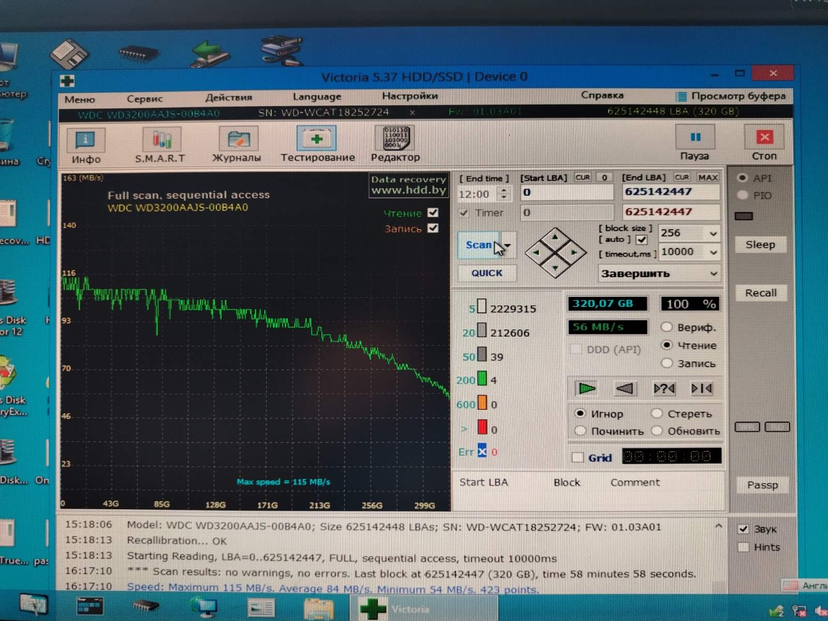
Task: Click the red slow block indicator
Action: coord(482,427)
